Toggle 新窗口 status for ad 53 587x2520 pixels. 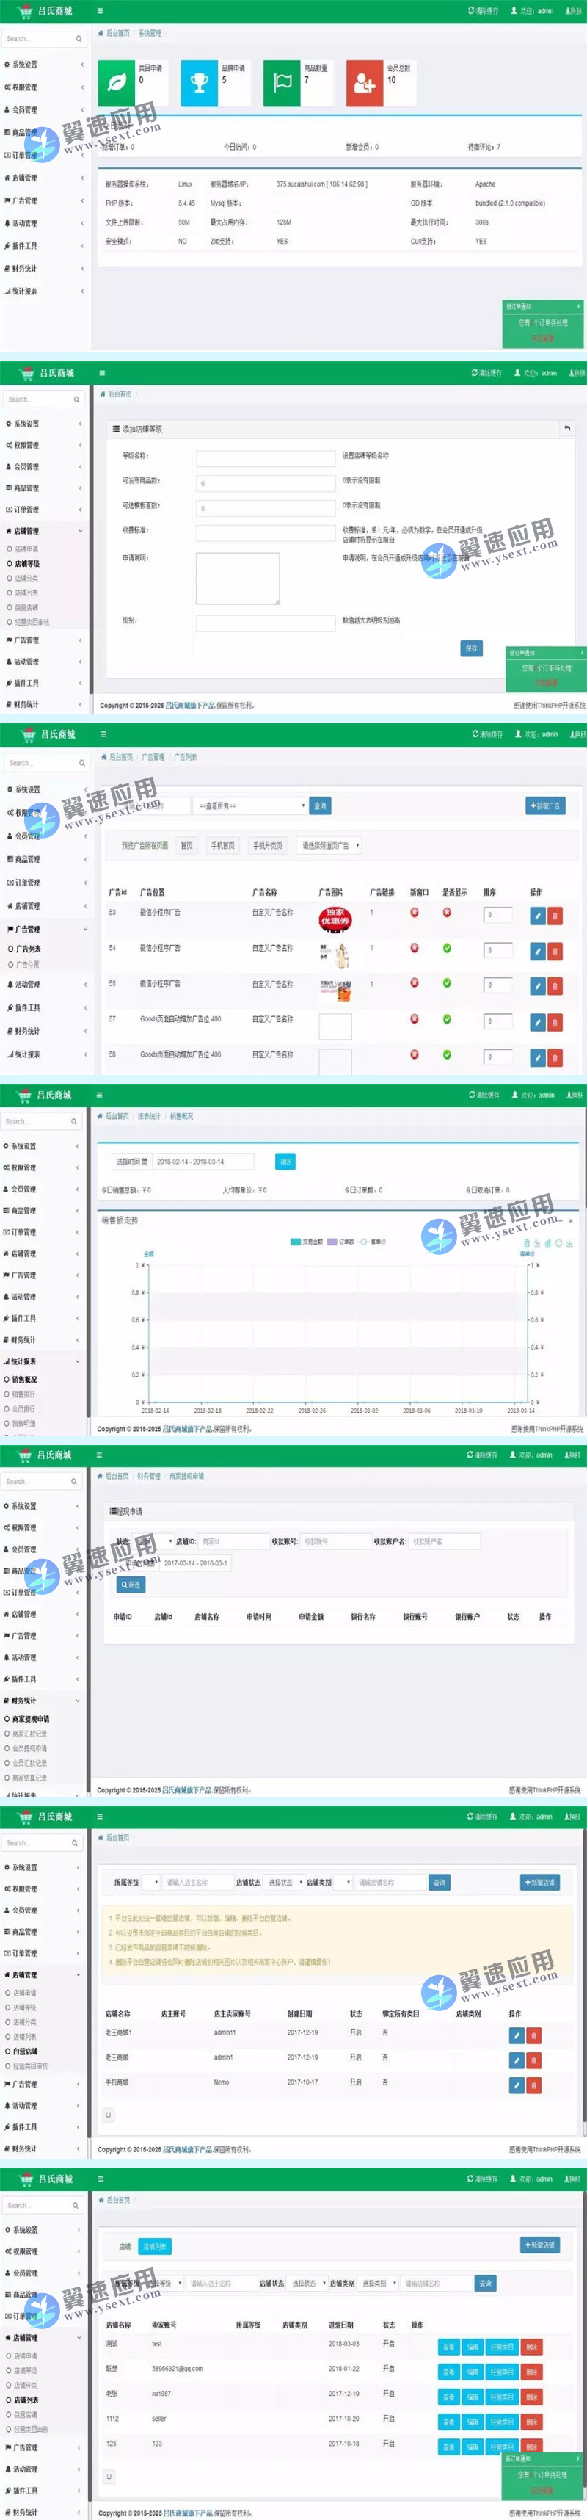point(414,913)
